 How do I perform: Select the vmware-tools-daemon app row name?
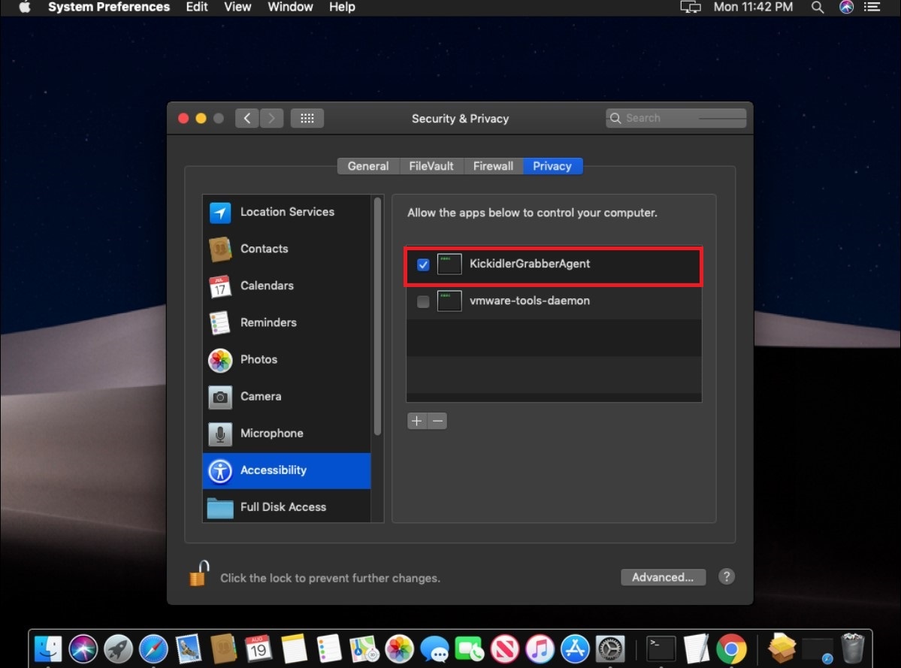coord(529,301)
